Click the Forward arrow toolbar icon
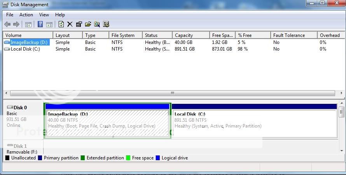Screen dimensions: 346x175 coord(16,24)
